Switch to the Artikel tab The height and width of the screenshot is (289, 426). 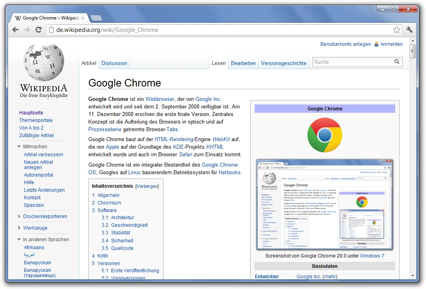point(89,63)
